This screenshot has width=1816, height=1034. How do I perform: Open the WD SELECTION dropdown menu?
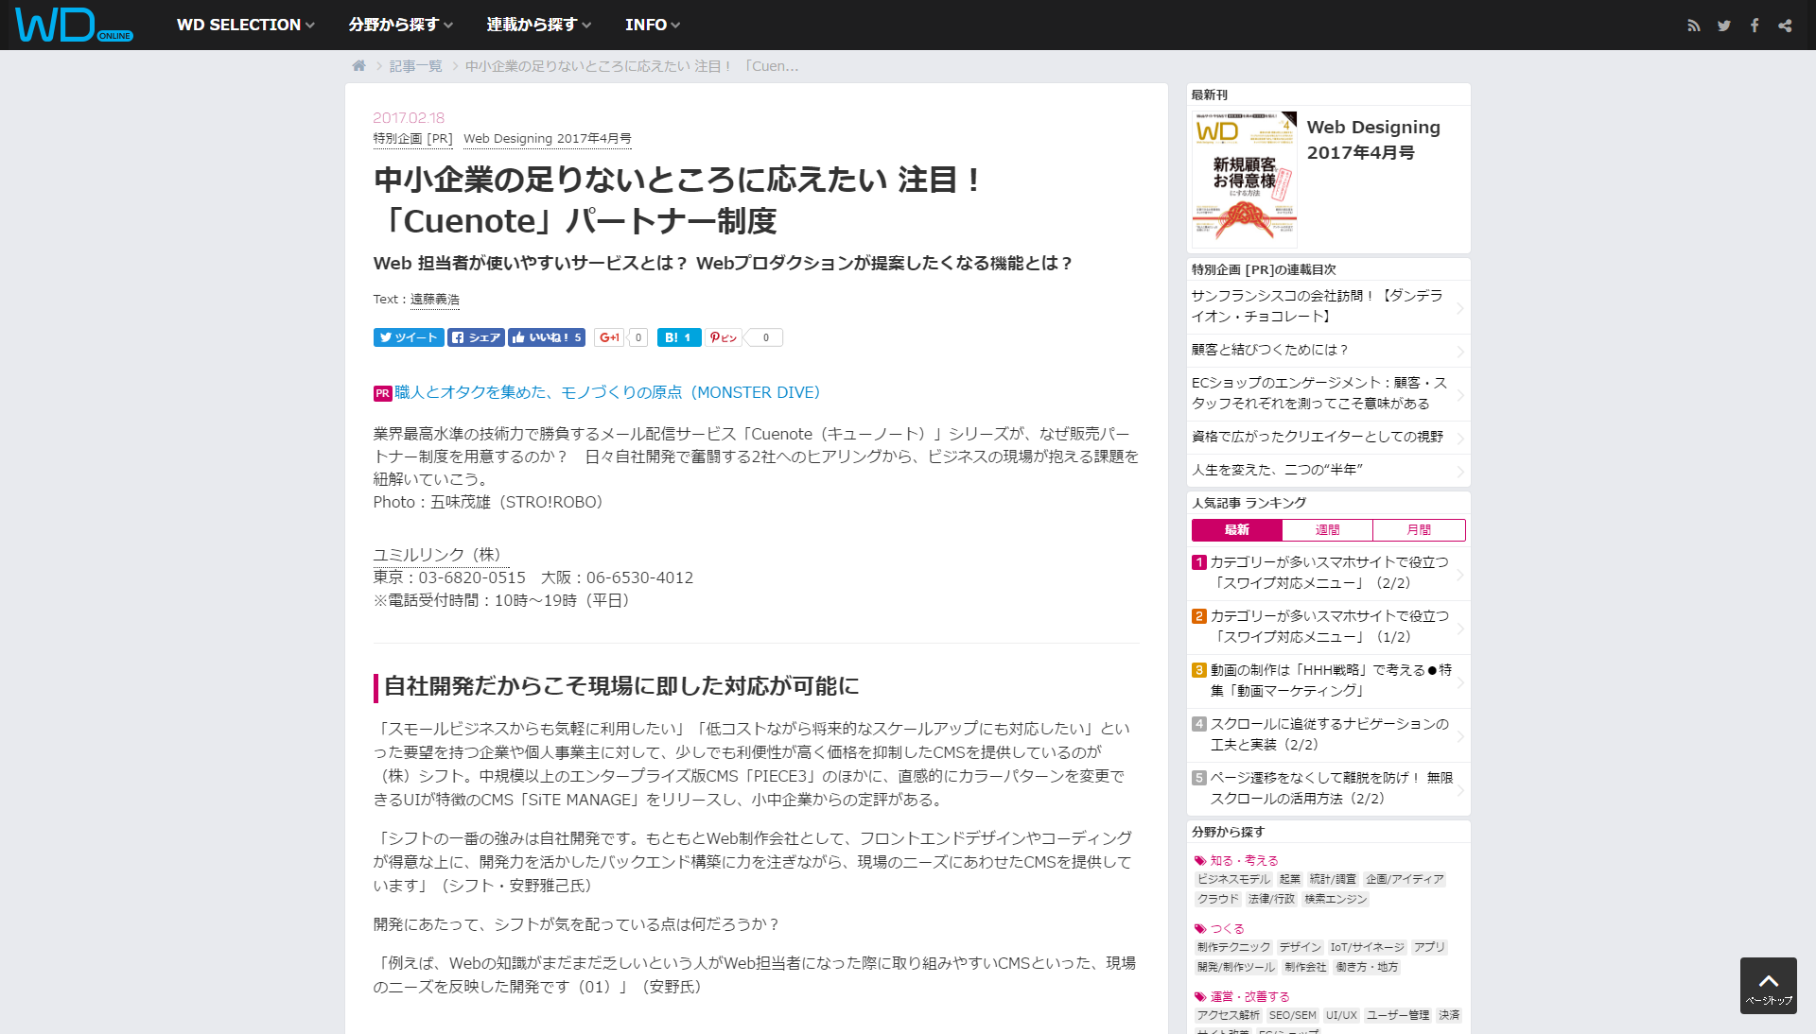(x=245, y=25)
